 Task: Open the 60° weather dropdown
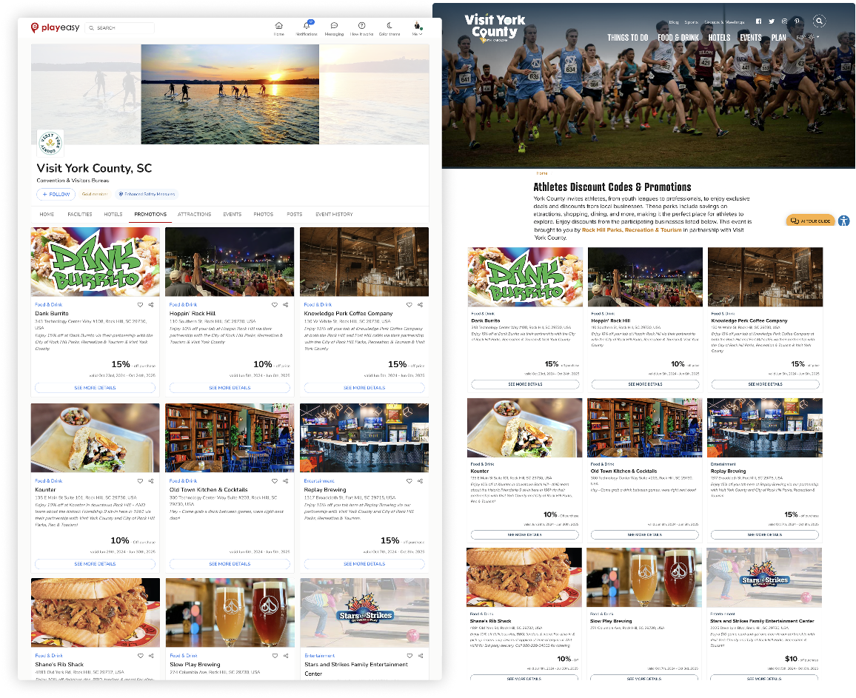809,37
